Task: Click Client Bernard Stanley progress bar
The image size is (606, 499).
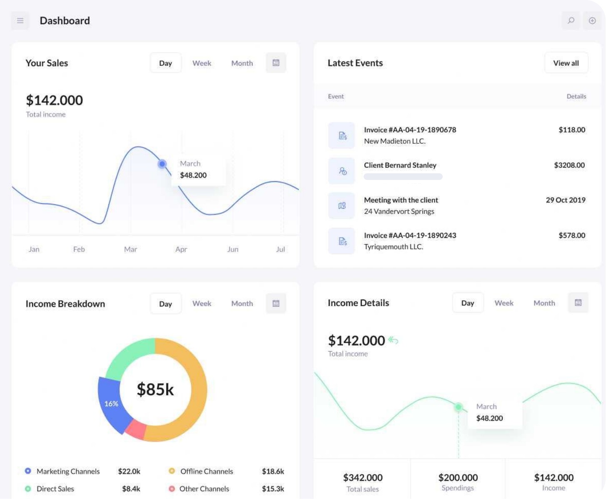Action: (x=403, y=177)
